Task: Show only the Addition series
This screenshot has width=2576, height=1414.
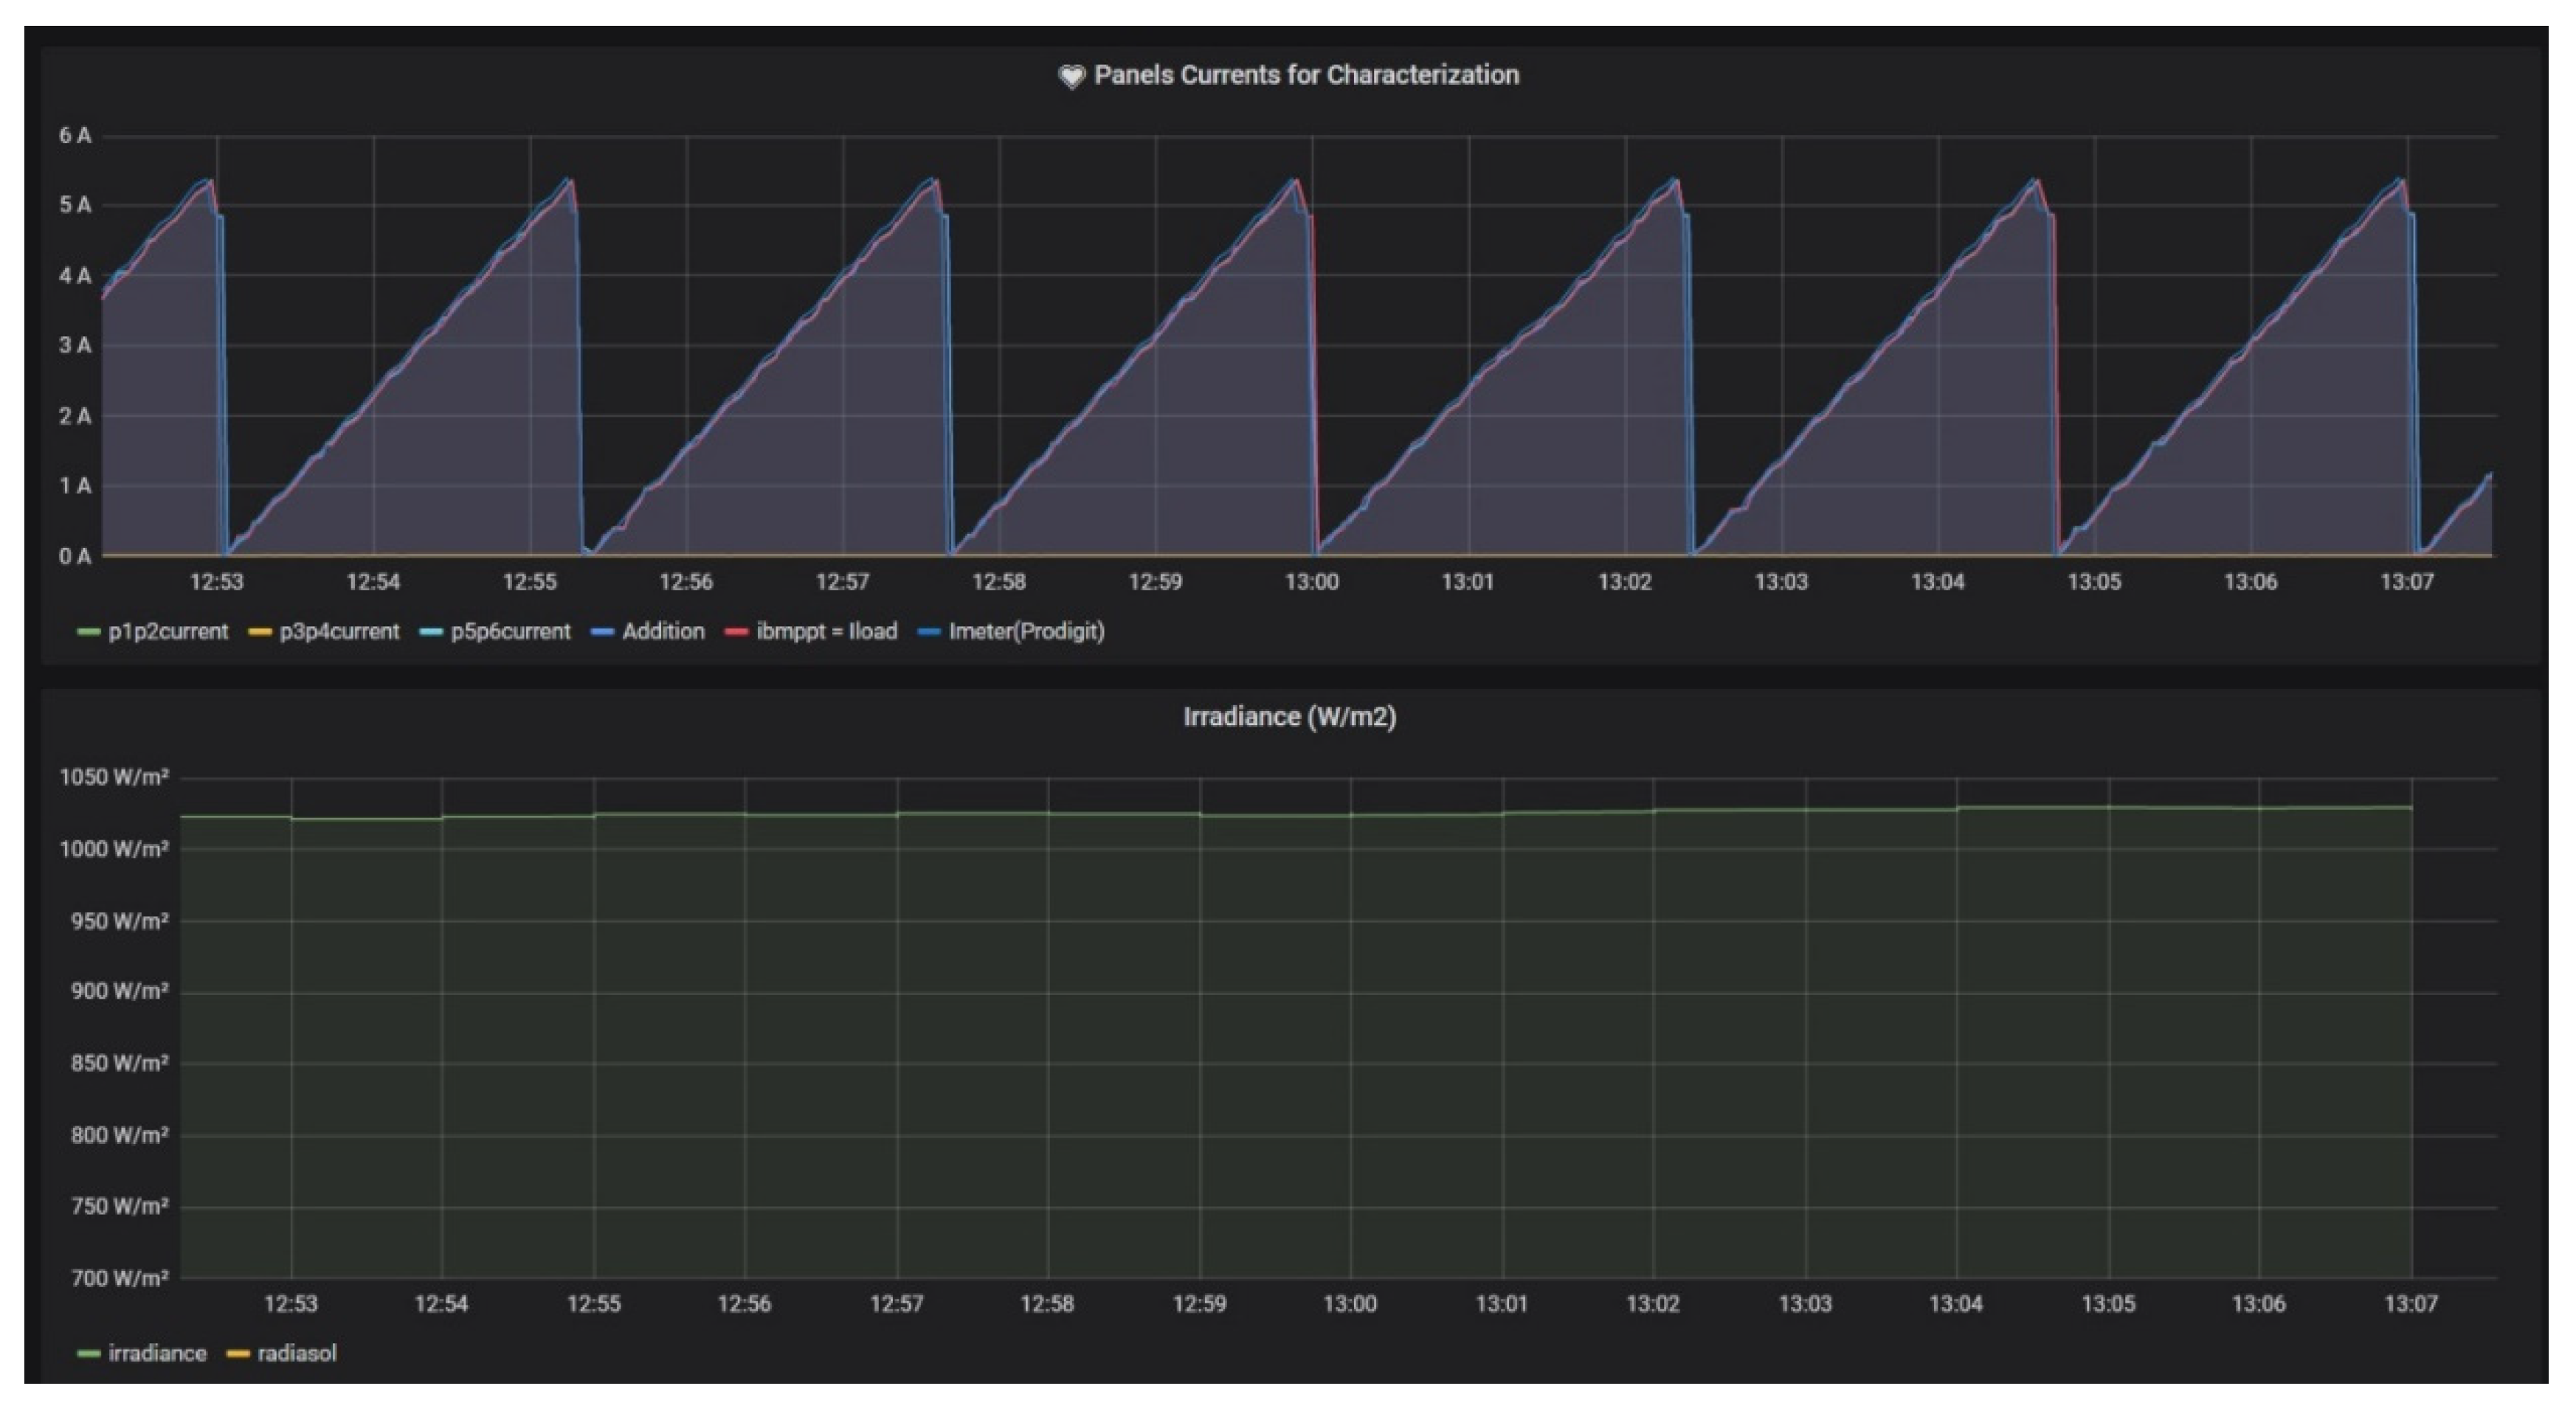Action: pos(663,631)
